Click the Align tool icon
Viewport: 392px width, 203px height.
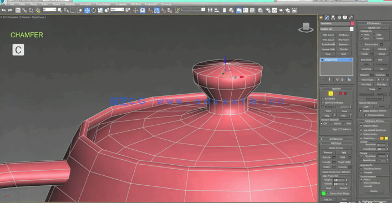[x=217, y=10]
